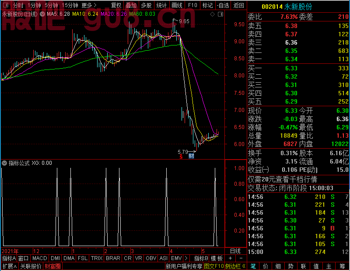Open the 财富圈 tab
Viewport: 350px width, 271px height.
pyautogui.click(x=52, y=266)
